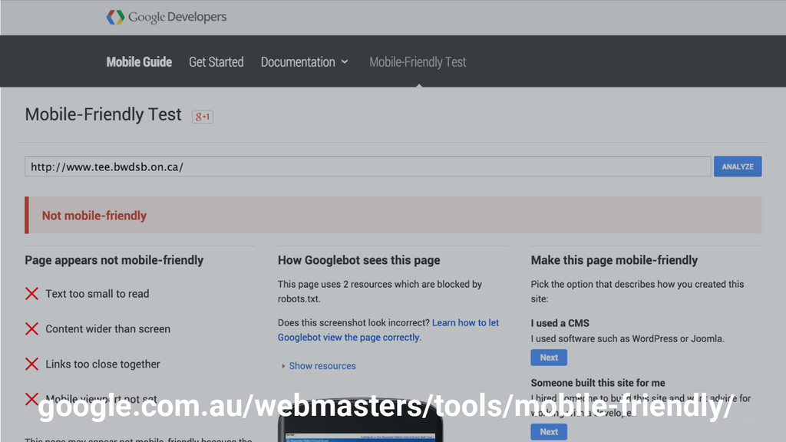
Task: Click the URL input field
Action: coord(368,167)
